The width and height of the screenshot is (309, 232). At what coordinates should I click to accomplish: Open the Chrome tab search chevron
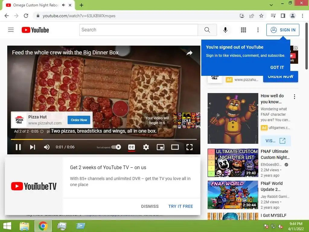pyautogui.click(x=271, y=5)
